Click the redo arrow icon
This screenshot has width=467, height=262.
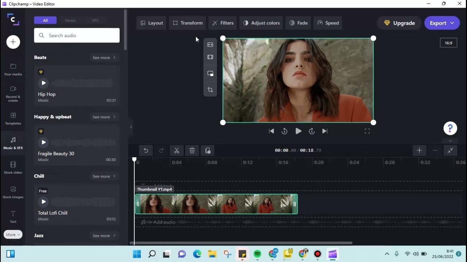coord(161,150)
